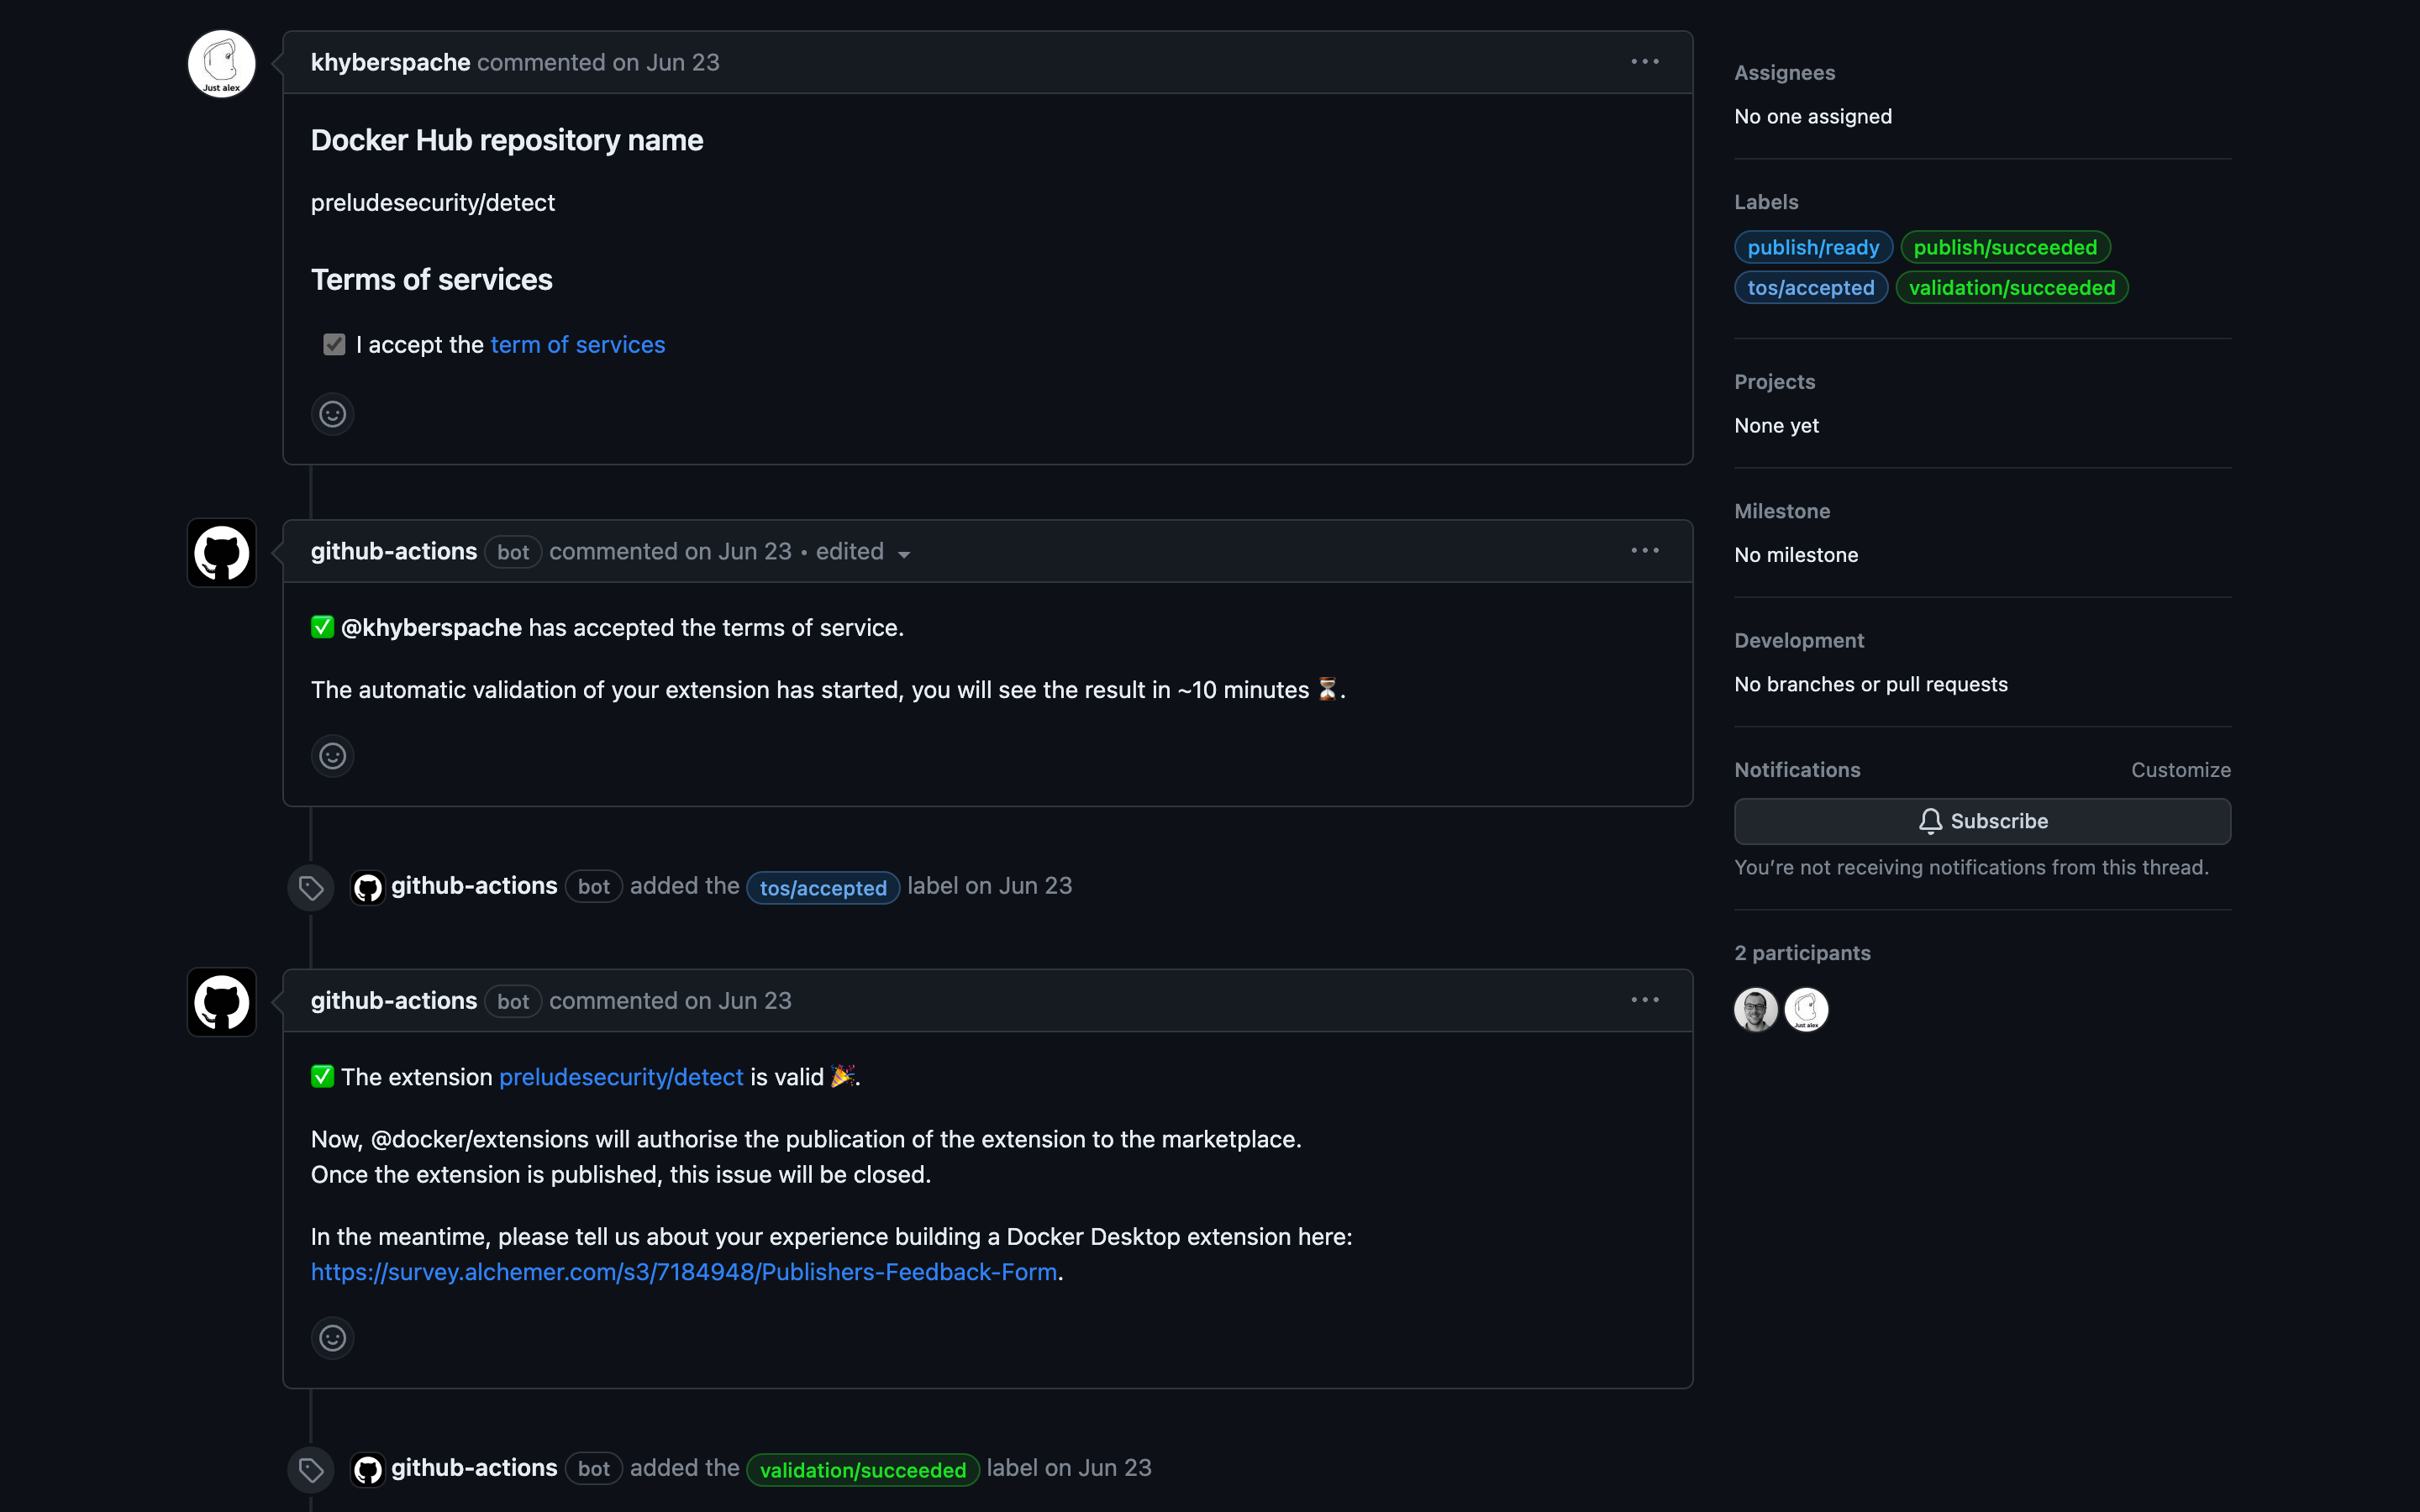
Task: Open options menu on extension-valid bot comment
Action: tap(1645, 1000)
